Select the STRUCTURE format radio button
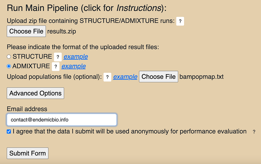This screenshot has height=164, width=261. point(9,57)
